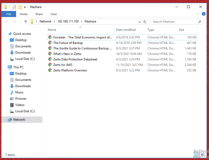Click the This PC monitor icon
The width and height of the screenshot is (209, 160).
coord(10,67)
